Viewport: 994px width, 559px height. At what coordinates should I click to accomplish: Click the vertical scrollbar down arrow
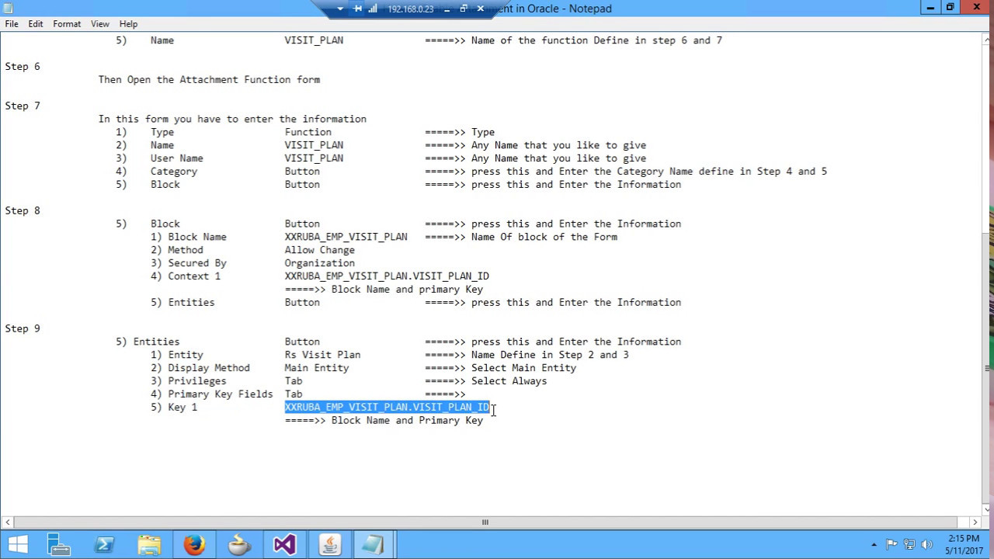[987, 510]
